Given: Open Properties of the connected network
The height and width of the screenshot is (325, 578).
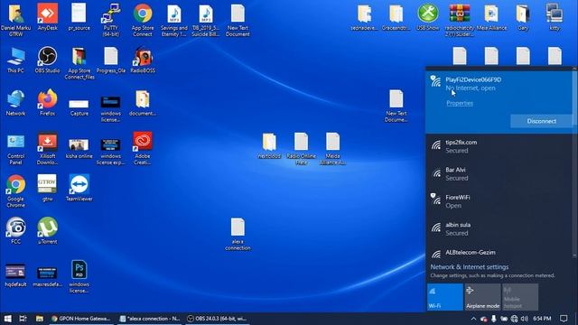Looking at the screenshot, I should [x=460, y=103].
